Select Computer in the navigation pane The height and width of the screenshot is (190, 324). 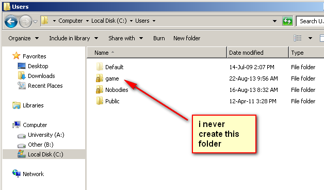pos(35,125)
